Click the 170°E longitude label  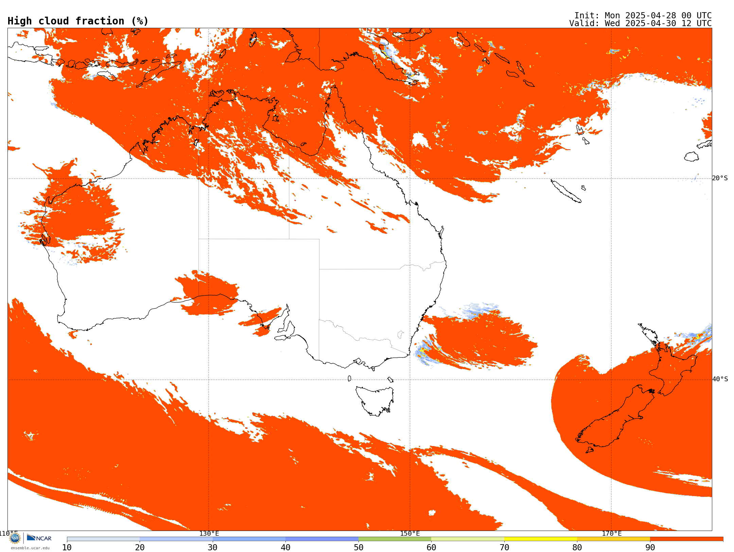[x=612, y=533]
